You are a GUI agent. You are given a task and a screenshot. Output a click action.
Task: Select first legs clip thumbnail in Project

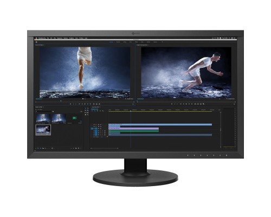click(x=43, y=118)
